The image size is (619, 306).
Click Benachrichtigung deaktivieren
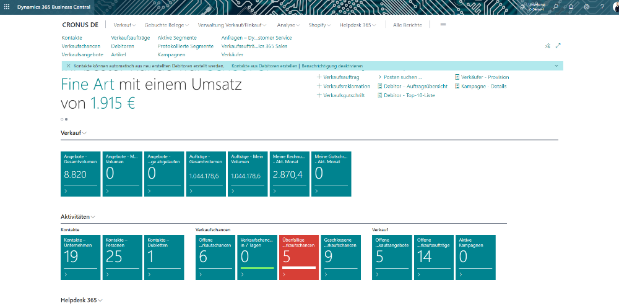click(332, 66)
